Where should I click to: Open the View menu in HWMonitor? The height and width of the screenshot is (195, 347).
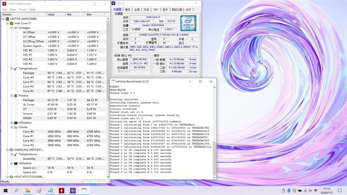point(13,10)
